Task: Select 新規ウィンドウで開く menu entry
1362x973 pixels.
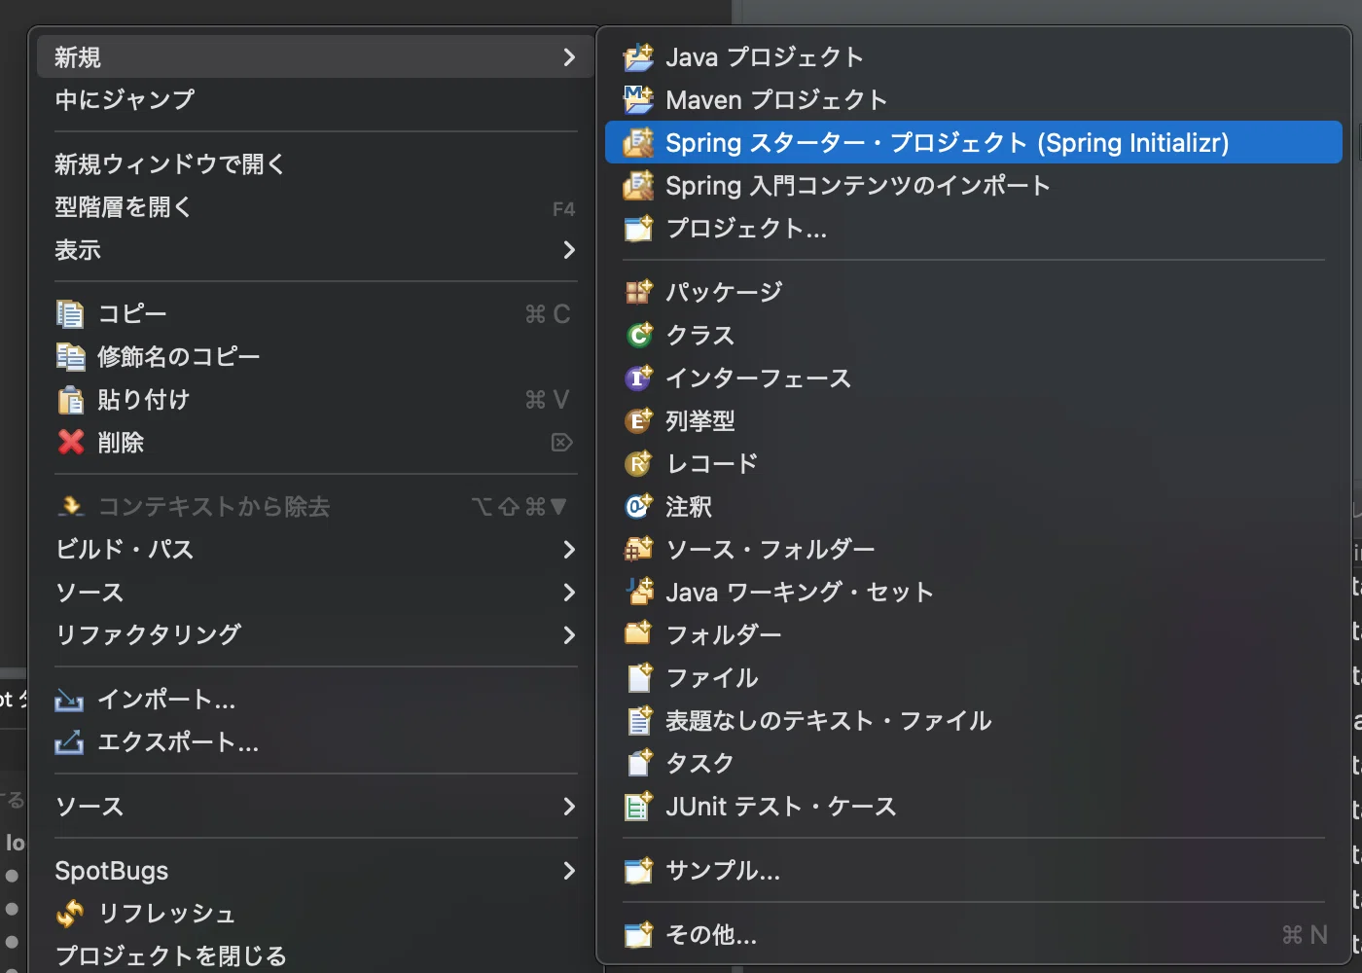Action: click(315, 163)
